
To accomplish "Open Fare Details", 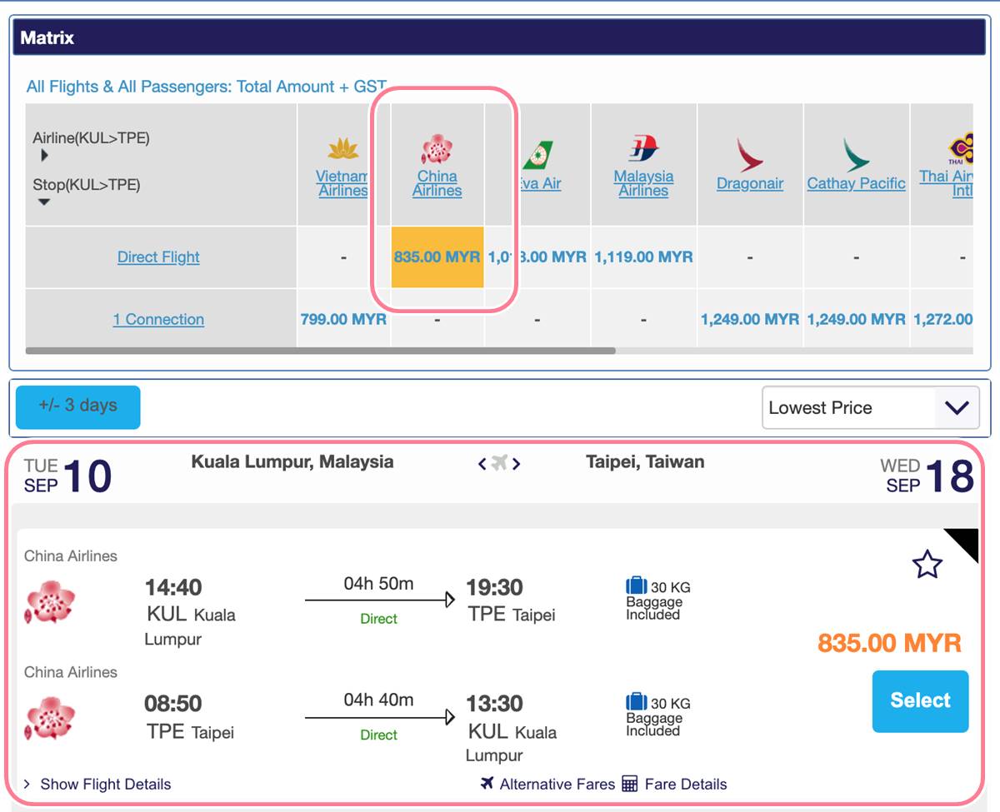I will coord(686,784).
